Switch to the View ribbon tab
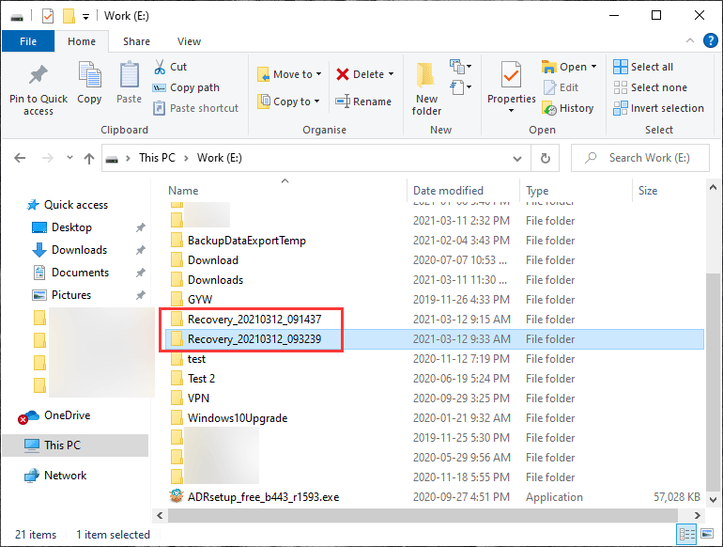 pyautogui.click(x=189, y=41)
